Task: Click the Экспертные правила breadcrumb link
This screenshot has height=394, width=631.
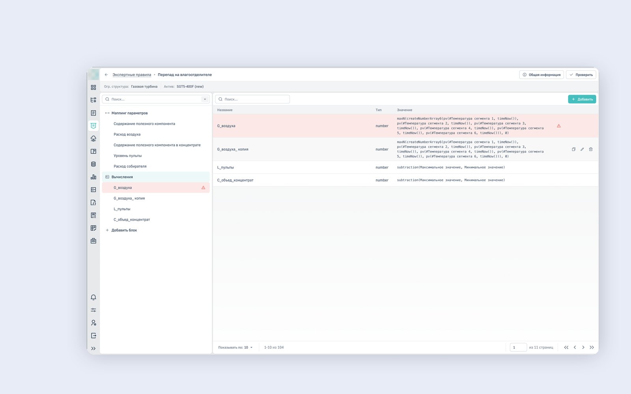Action: coord(132,75)
